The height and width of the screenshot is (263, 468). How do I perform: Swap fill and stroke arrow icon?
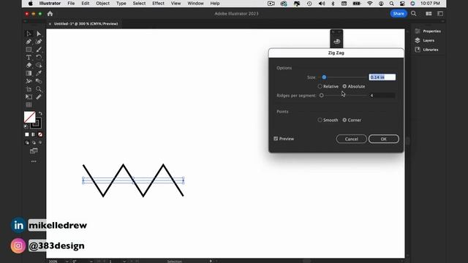click(40, 114)
